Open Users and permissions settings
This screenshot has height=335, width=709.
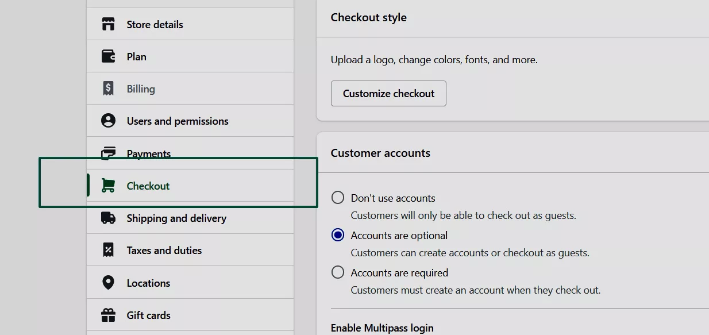point(177,121)
